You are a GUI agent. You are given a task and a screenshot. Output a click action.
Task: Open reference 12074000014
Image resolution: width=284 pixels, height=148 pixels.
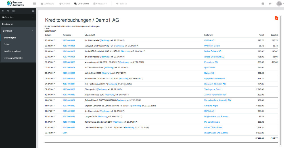tap(69, 40)
